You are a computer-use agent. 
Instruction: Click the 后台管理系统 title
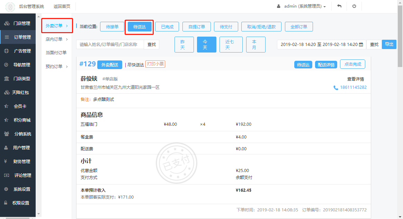pyautogui.click(x=32, y=7)
